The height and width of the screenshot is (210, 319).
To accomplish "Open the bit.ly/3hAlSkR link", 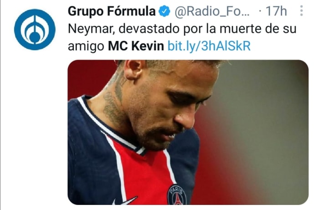I will (x=209, y=46).
